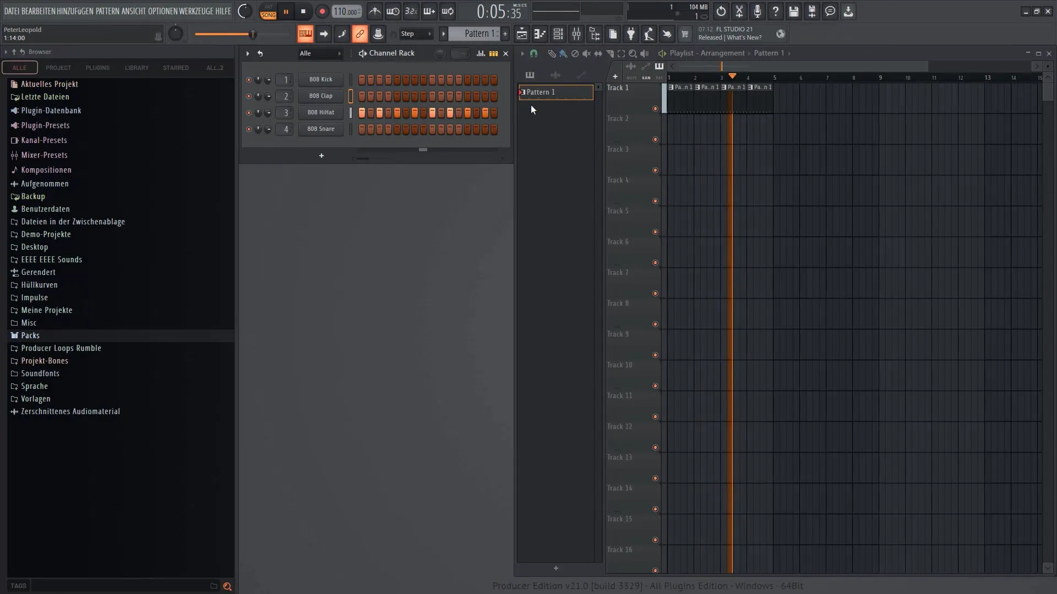This screenshot has width=1057, height=594.
Task: Toggle the metronome icon
Action: coord(374,12)
